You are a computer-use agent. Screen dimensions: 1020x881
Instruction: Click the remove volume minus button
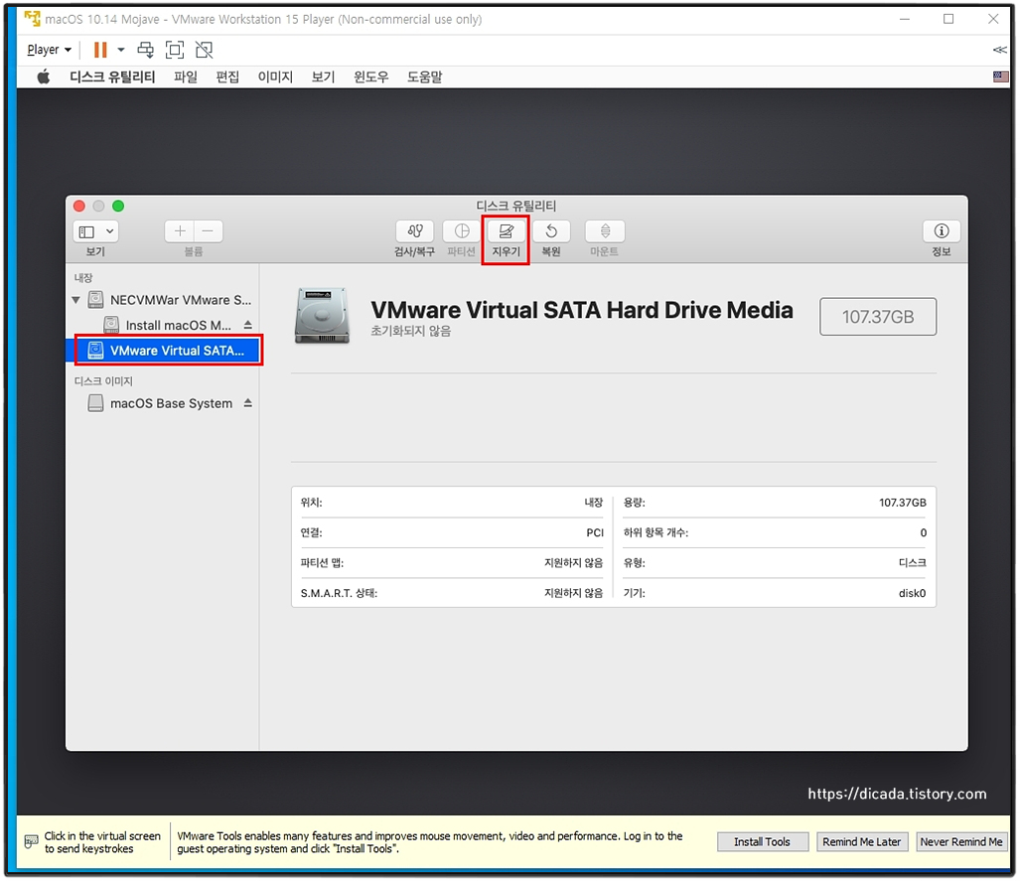209,231
